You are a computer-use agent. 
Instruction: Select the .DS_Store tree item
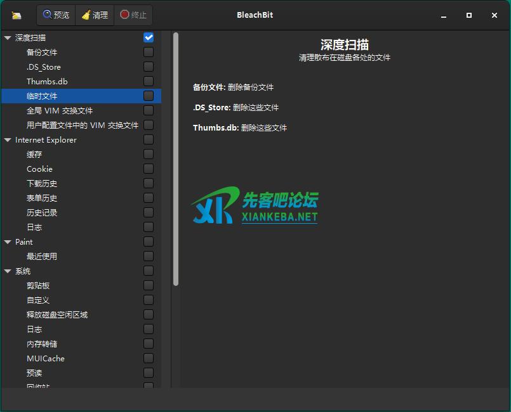(44, 67)
